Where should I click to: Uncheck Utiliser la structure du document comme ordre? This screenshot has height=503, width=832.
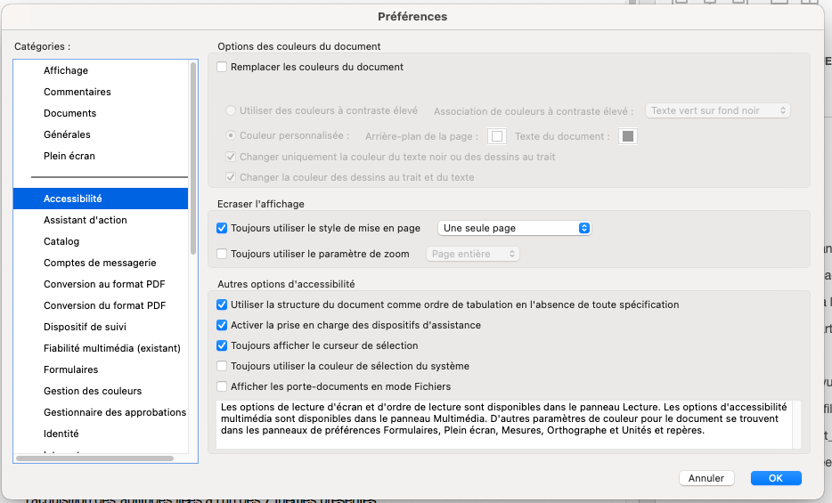(222, 304)
